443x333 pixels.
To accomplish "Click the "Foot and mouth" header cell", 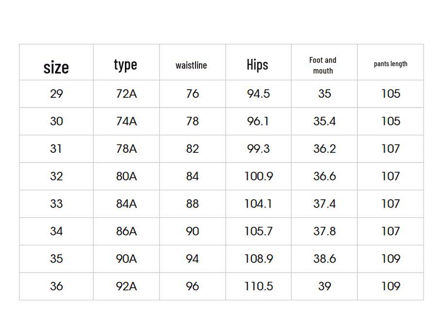I will pos(323,65).
